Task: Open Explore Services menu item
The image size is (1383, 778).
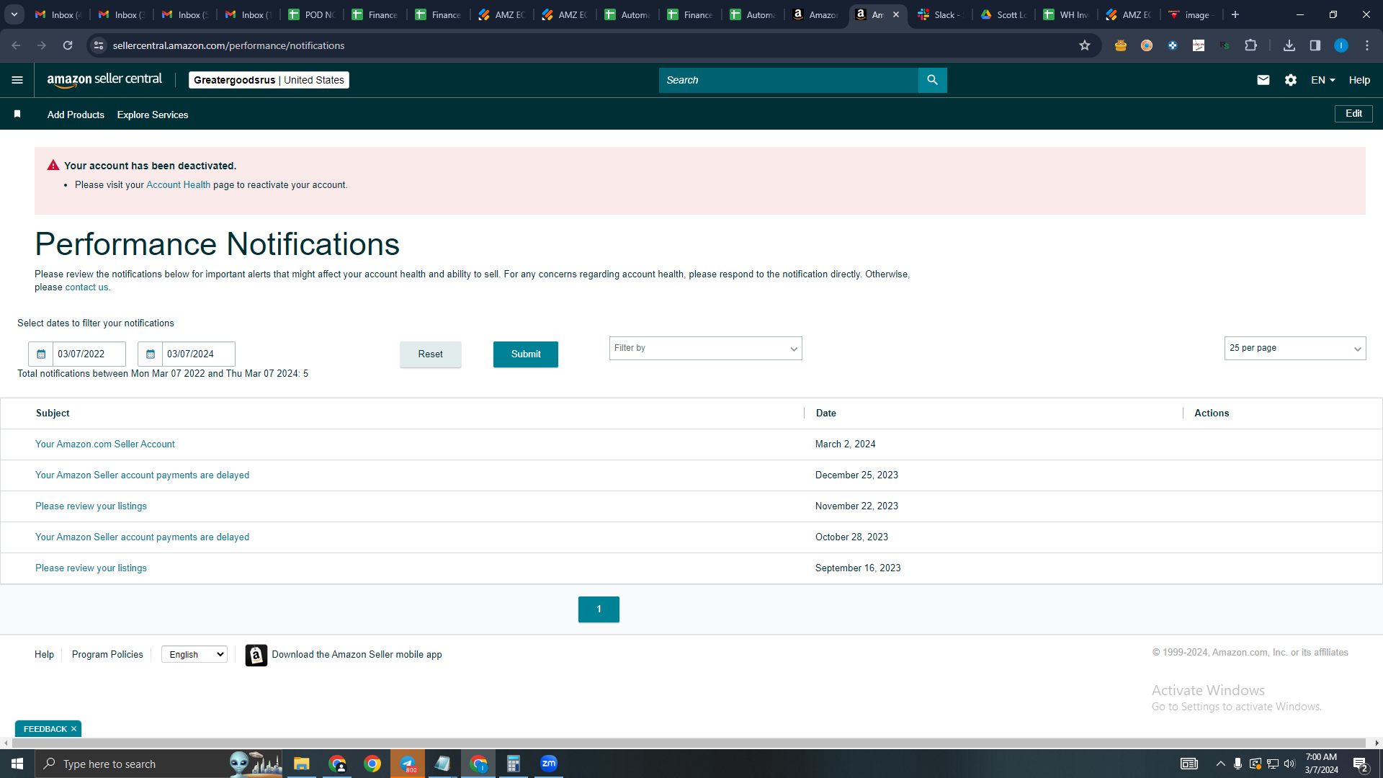Action: point(153,115)
